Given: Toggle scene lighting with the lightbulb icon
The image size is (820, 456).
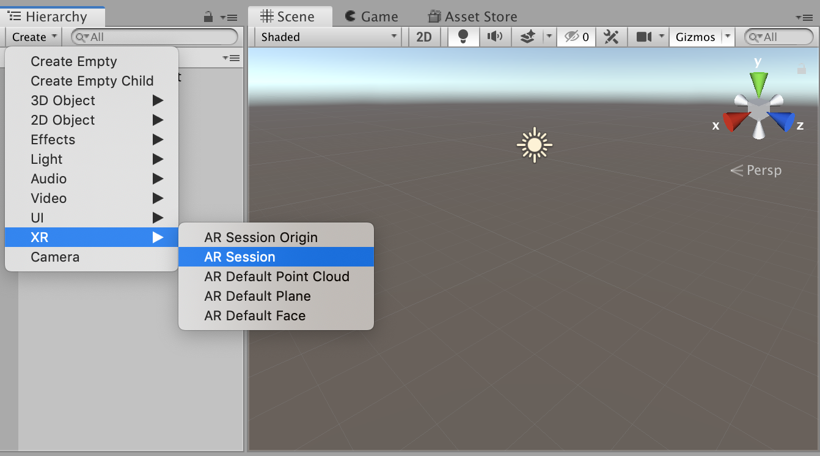Looking at the screenshot, I should [x=463, y=37].
